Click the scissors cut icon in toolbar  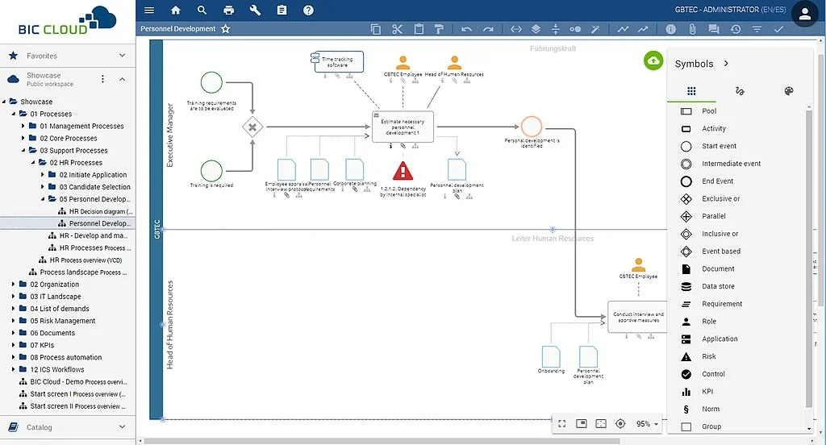pyautogui.click(x=397, y=29)
